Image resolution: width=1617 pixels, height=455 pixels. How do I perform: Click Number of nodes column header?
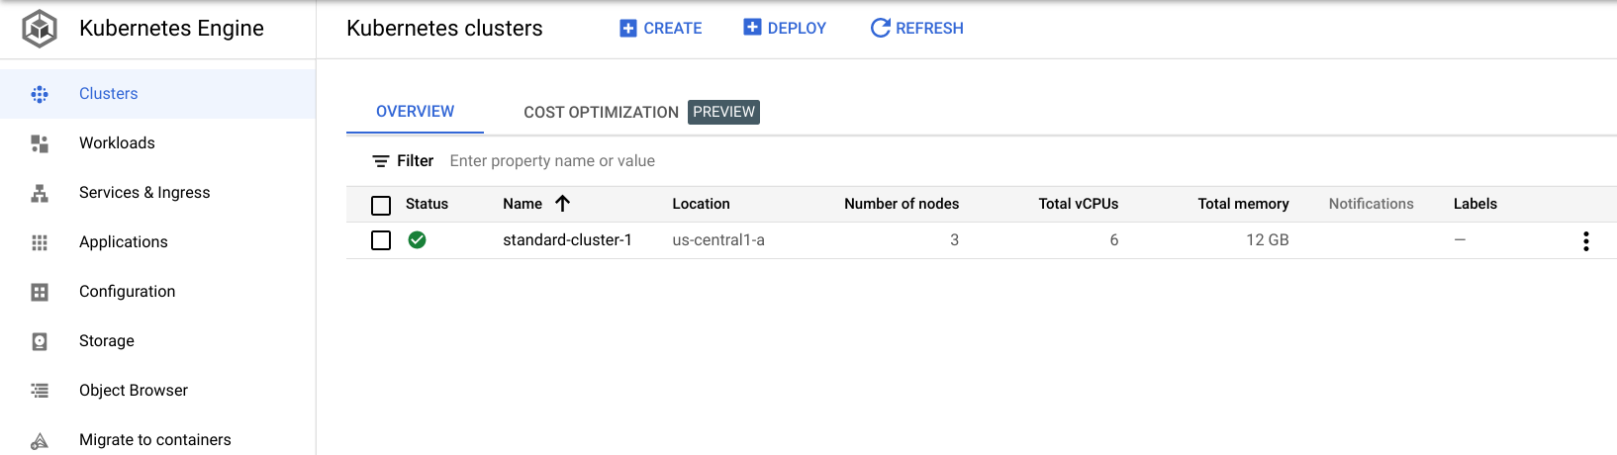[x=902, y=204]
